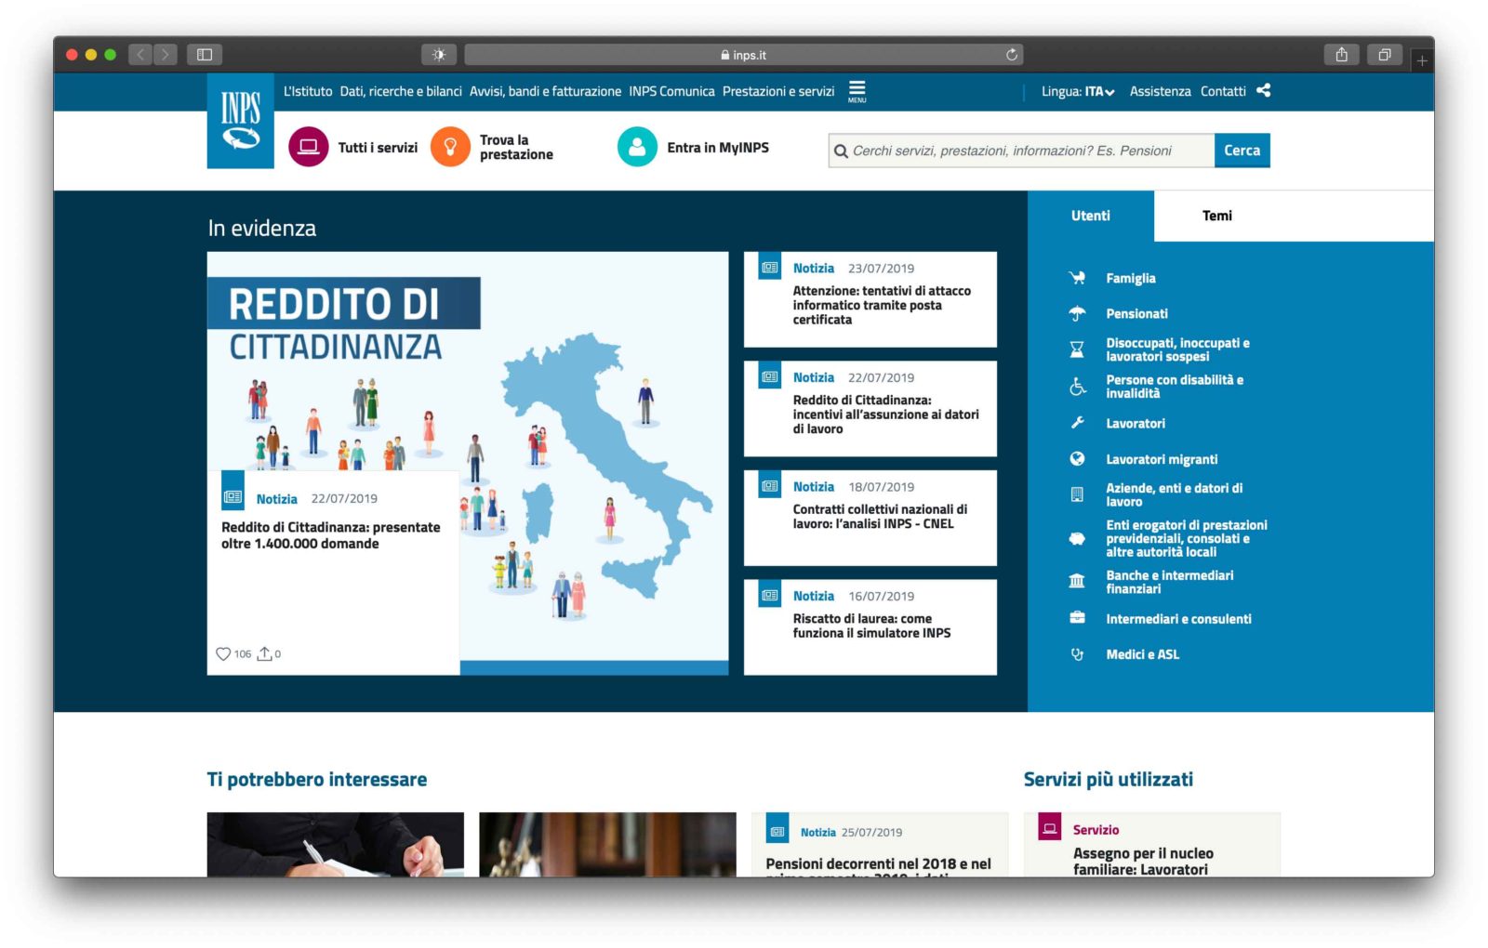Open L'Istituto menu item
Viewport: 1488px width, 948px height.
pos(308,91)
